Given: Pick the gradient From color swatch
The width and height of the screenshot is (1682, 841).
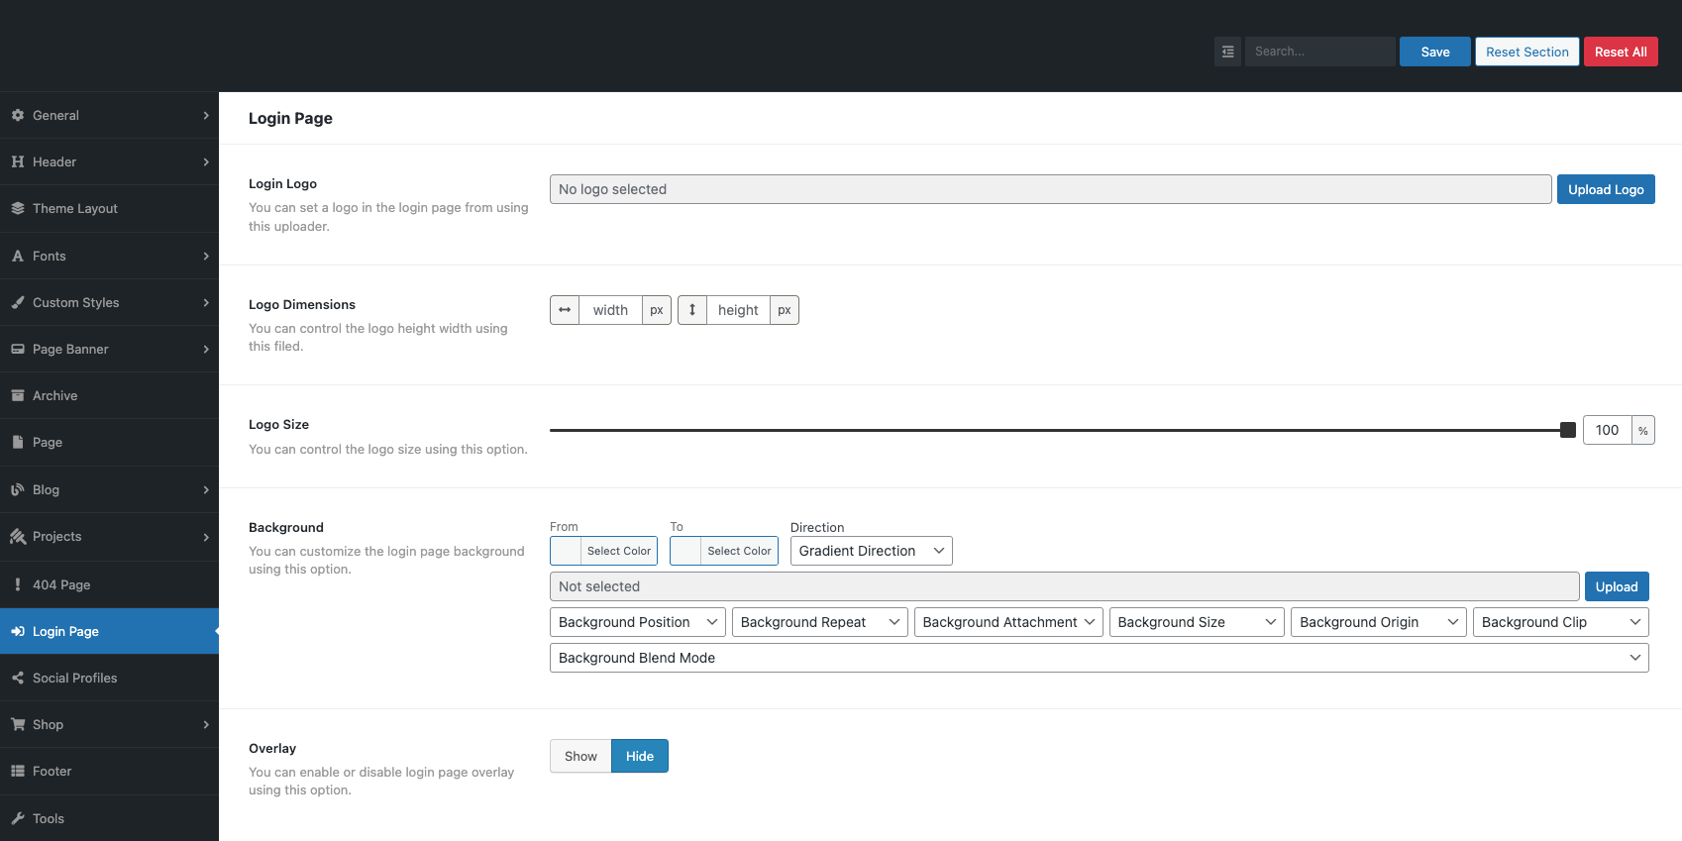Looking at the screenshot, I should coord(566,551).
